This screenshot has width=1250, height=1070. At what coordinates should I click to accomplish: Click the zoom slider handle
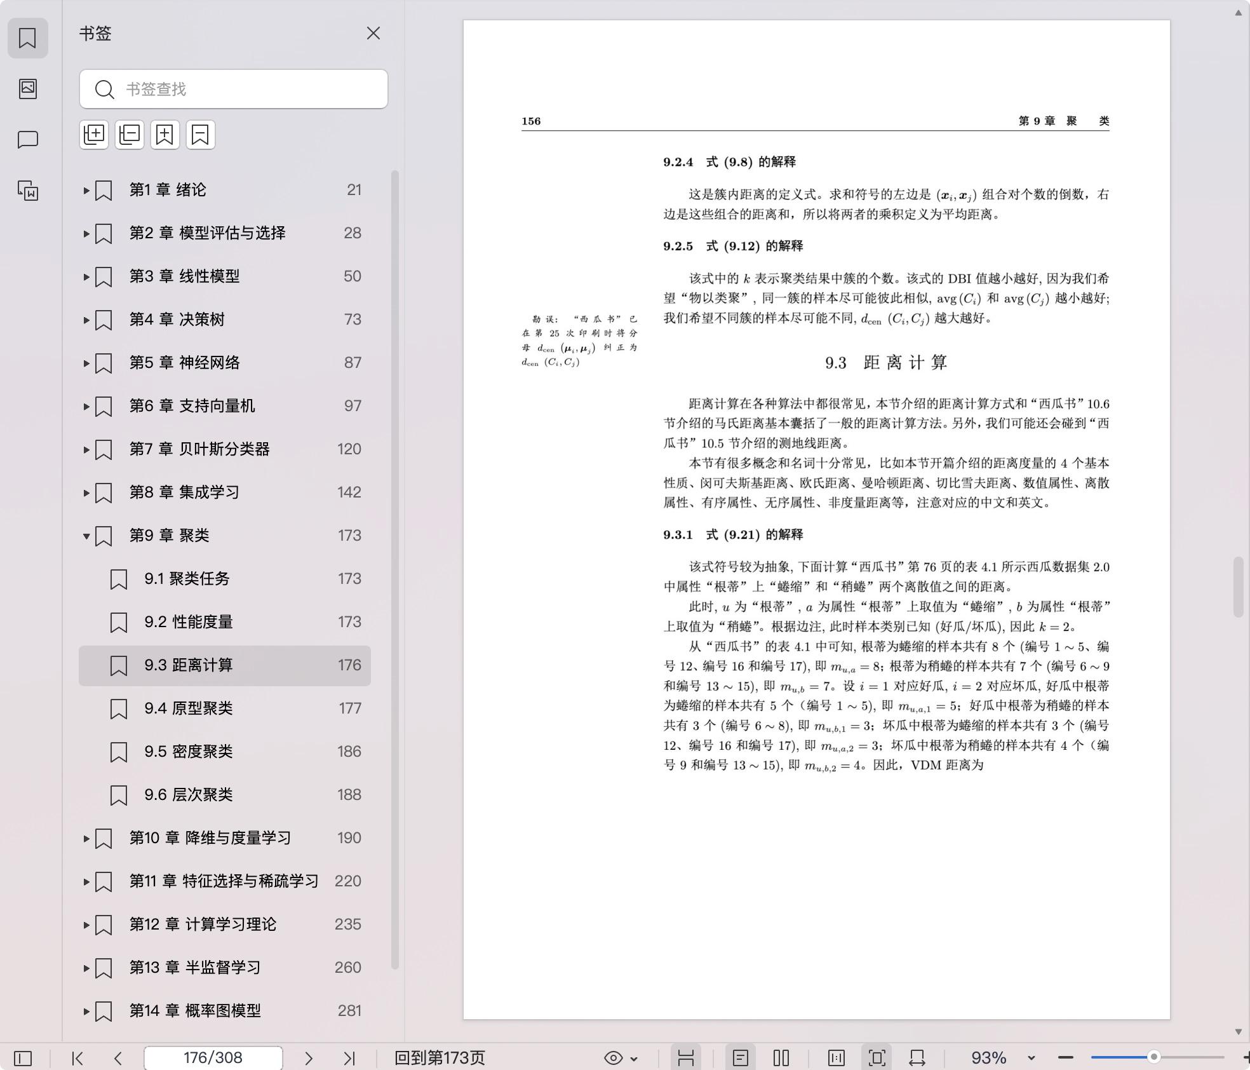coord(1154,1057)
